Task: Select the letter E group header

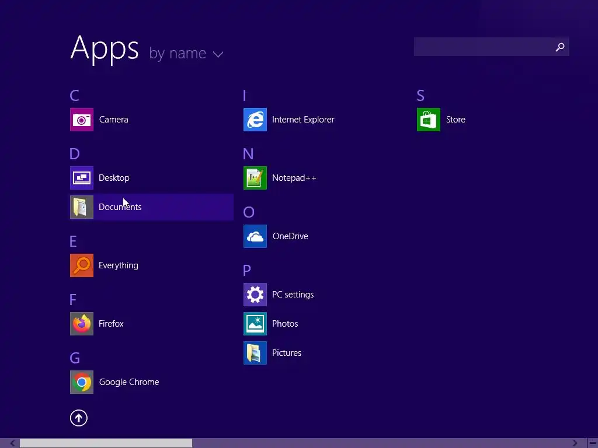Action: (x=73, y=242)
